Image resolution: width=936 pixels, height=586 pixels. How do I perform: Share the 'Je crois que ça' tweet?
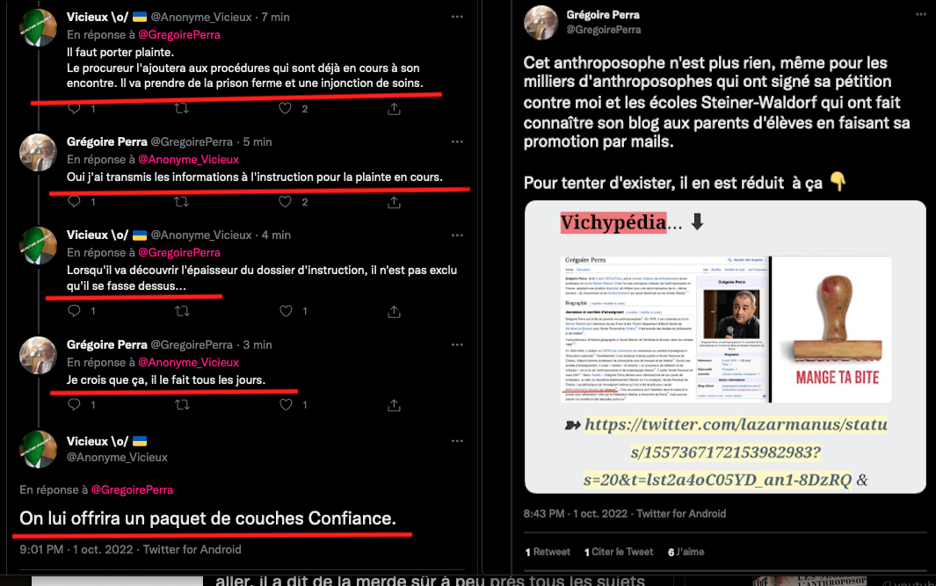click(394, 405)
